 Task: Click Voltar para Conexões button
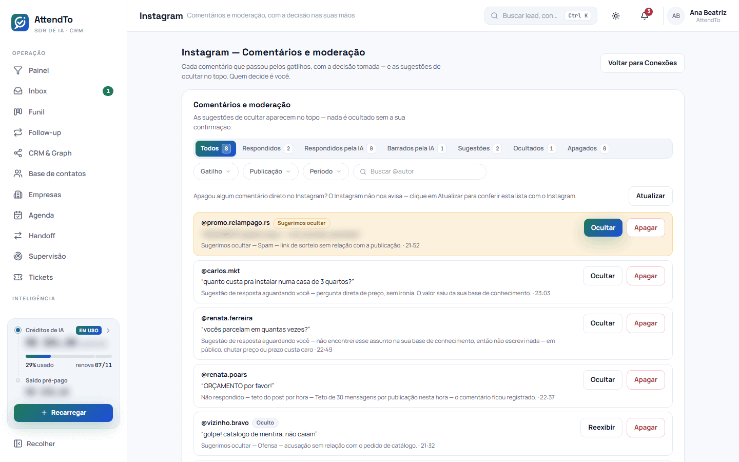(x=643, y=63)
